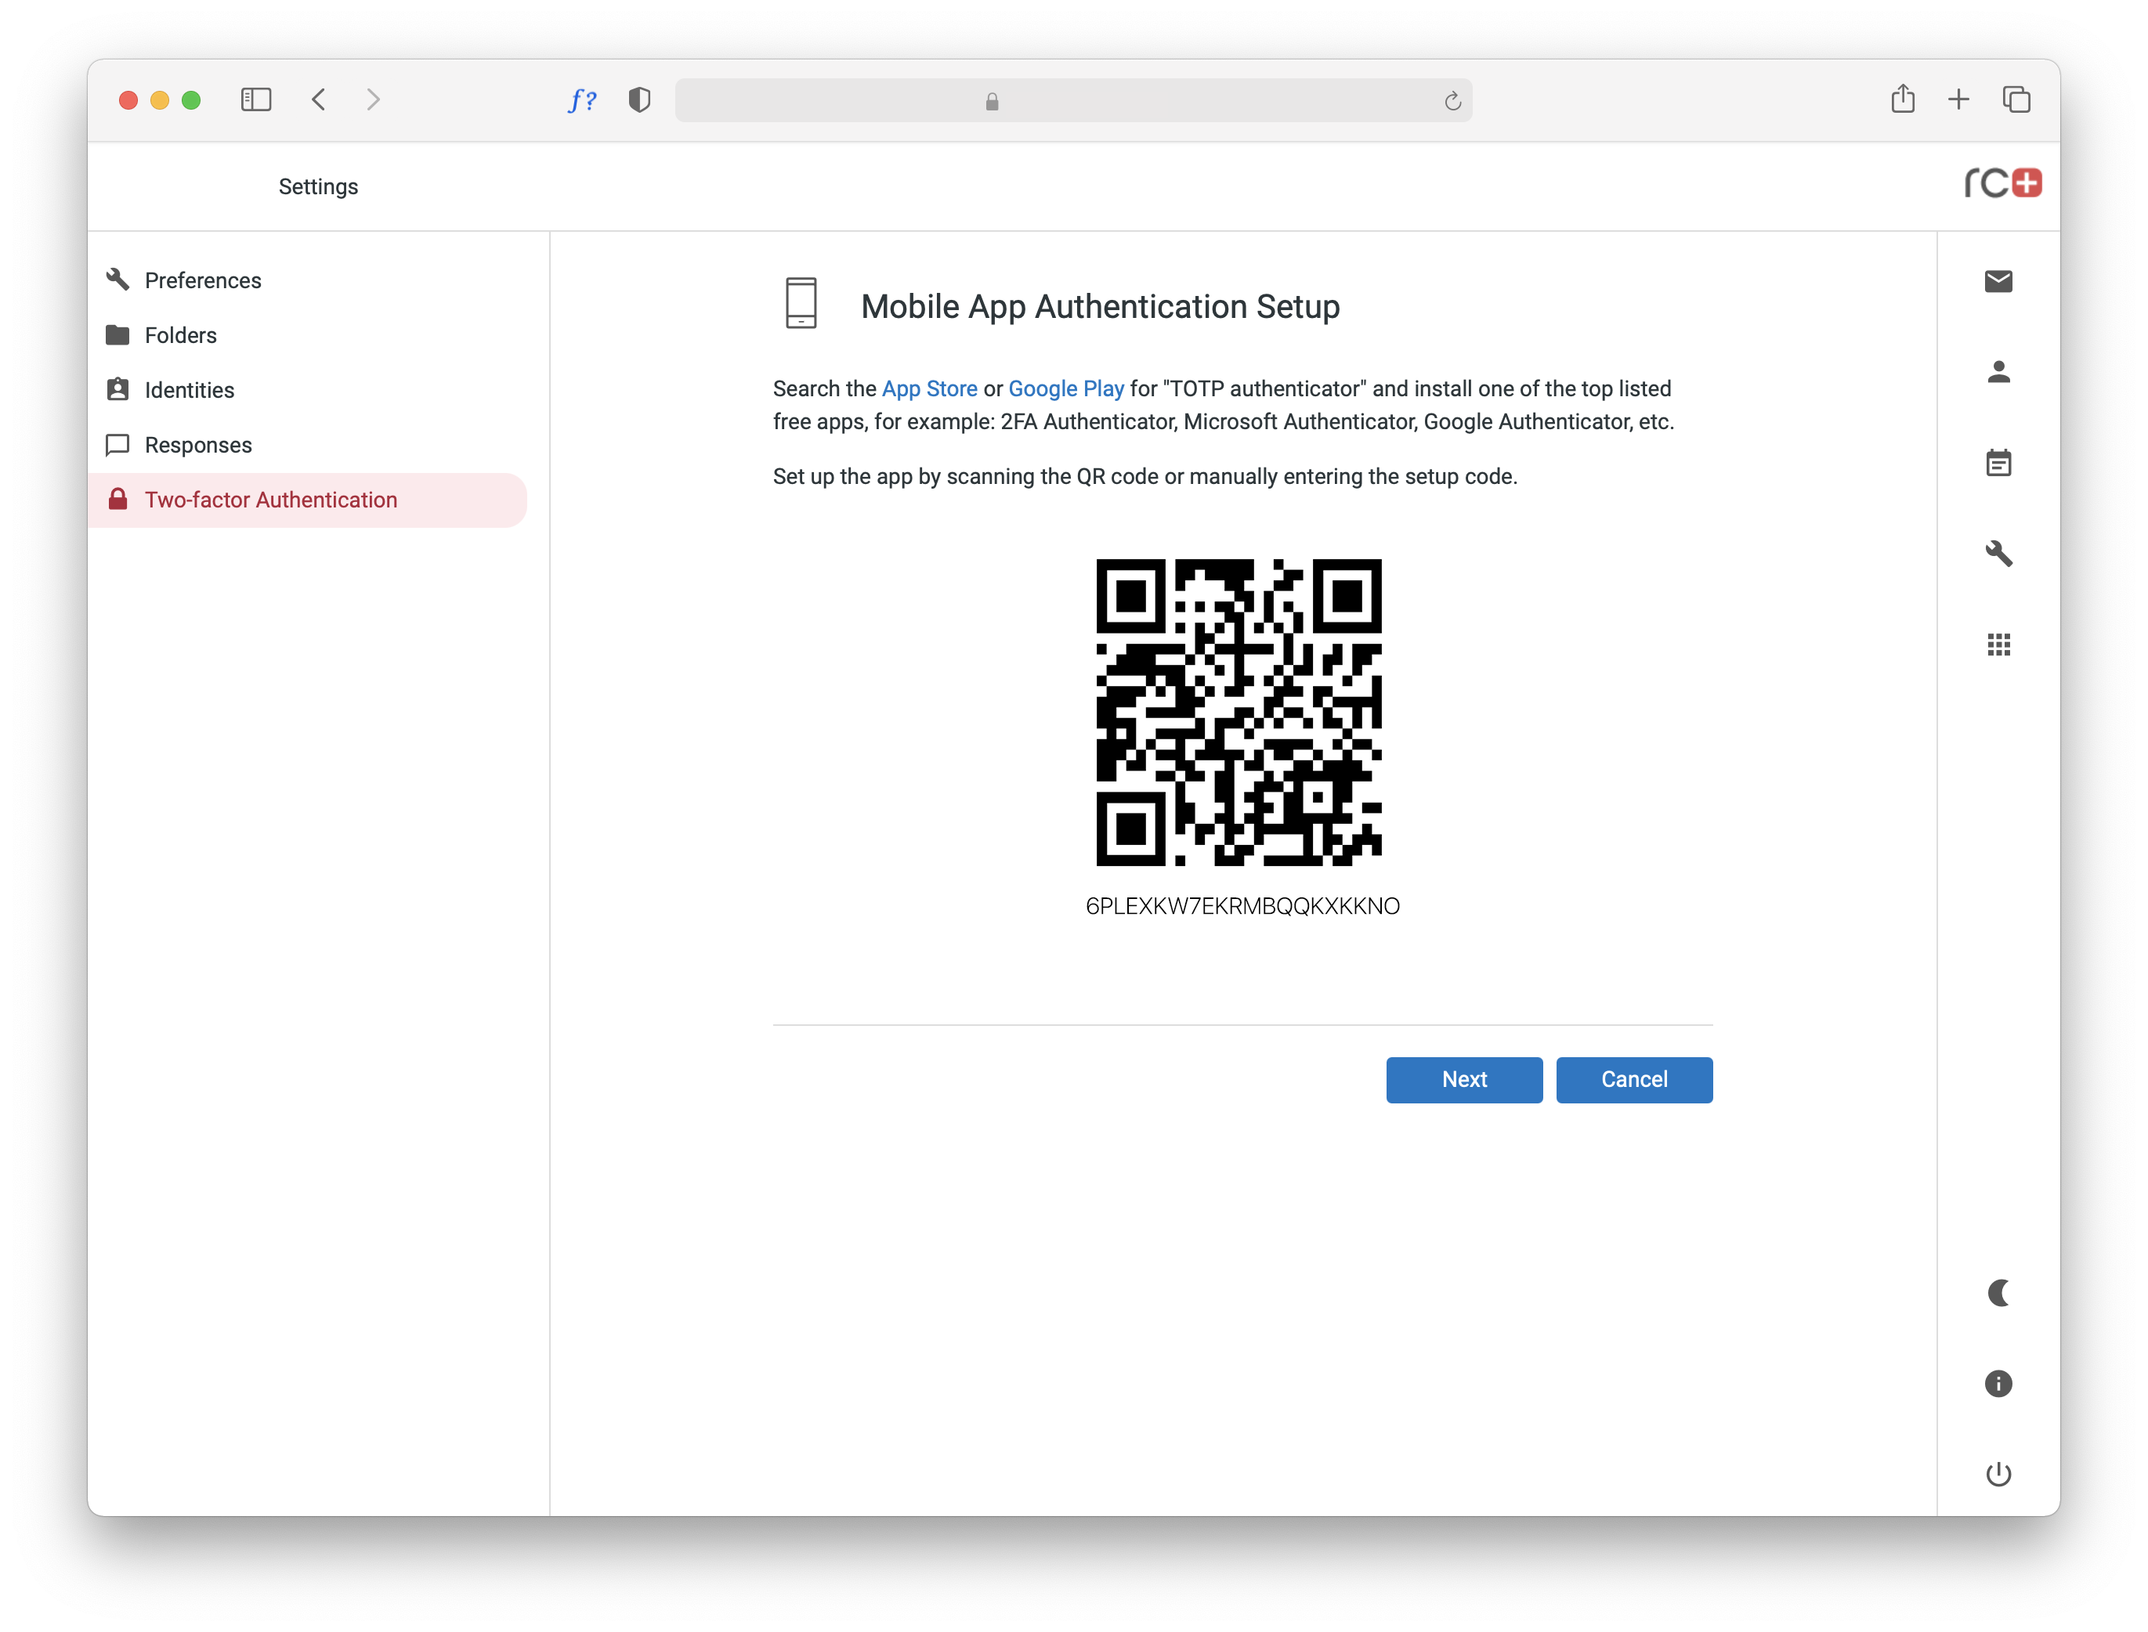Click the Cancel button
2148x1632 pixels.
click(x=1633, y=1079)
